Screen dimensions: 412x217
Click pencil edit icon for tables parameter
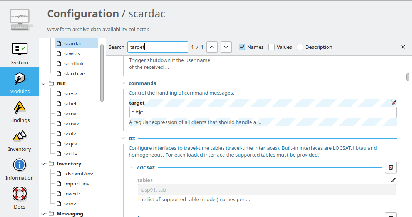pos(394,180)
